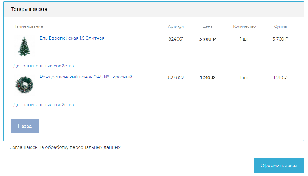Screen dimensions: 308x176
Task: Select article number 824061
Action: click(176, 39)
